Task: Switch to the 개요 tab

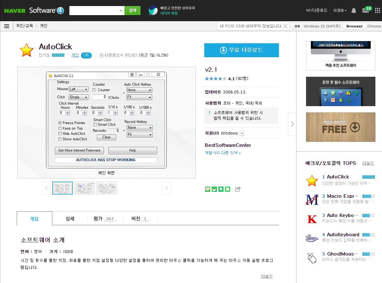Action: [x=34, y=219]
